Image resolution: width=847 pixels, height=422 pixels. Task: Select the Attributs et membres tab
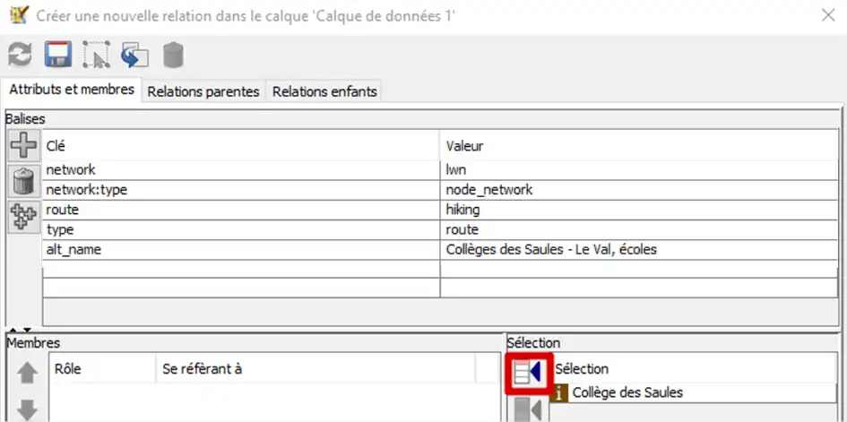(72, 90)
